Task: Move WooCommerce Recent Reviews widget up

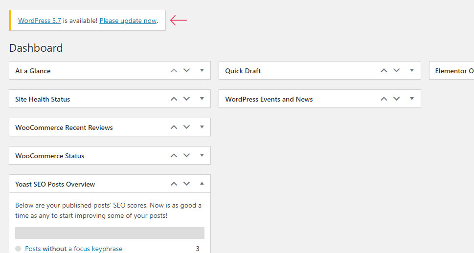Action: [174, 127]
